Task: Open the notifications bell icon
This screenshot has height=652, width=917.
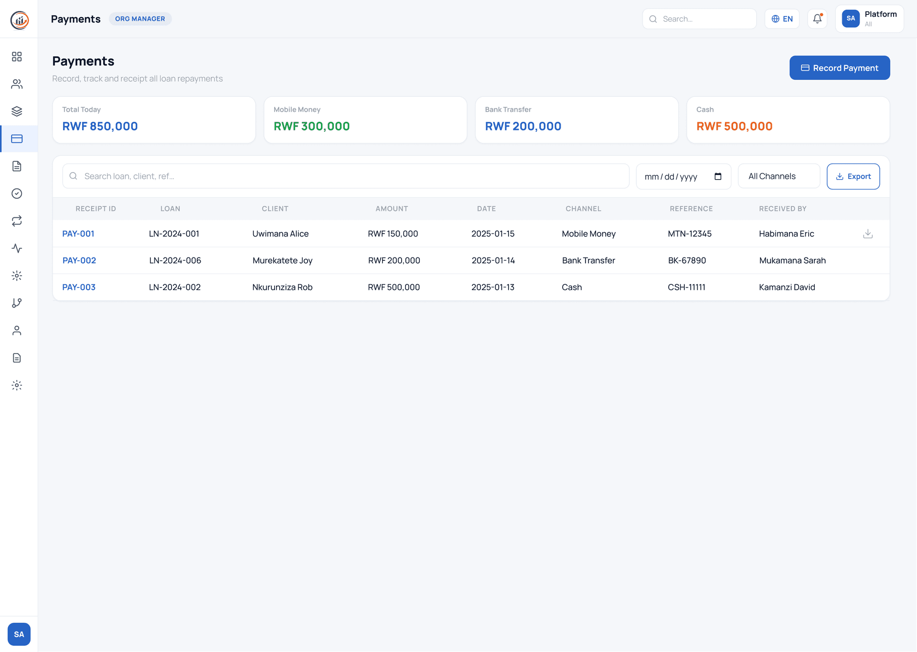Action: 817,19
